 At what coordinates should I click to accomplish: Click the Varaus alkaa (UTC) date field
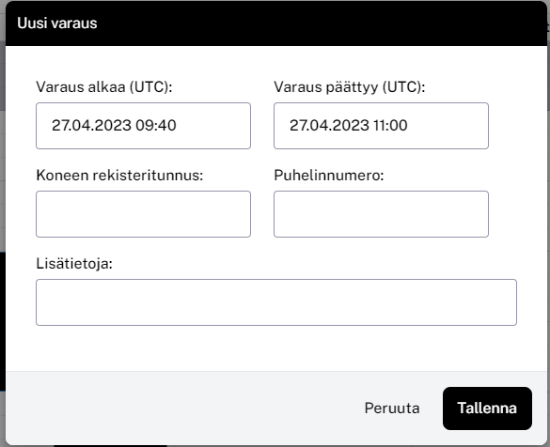coord(143,126)
